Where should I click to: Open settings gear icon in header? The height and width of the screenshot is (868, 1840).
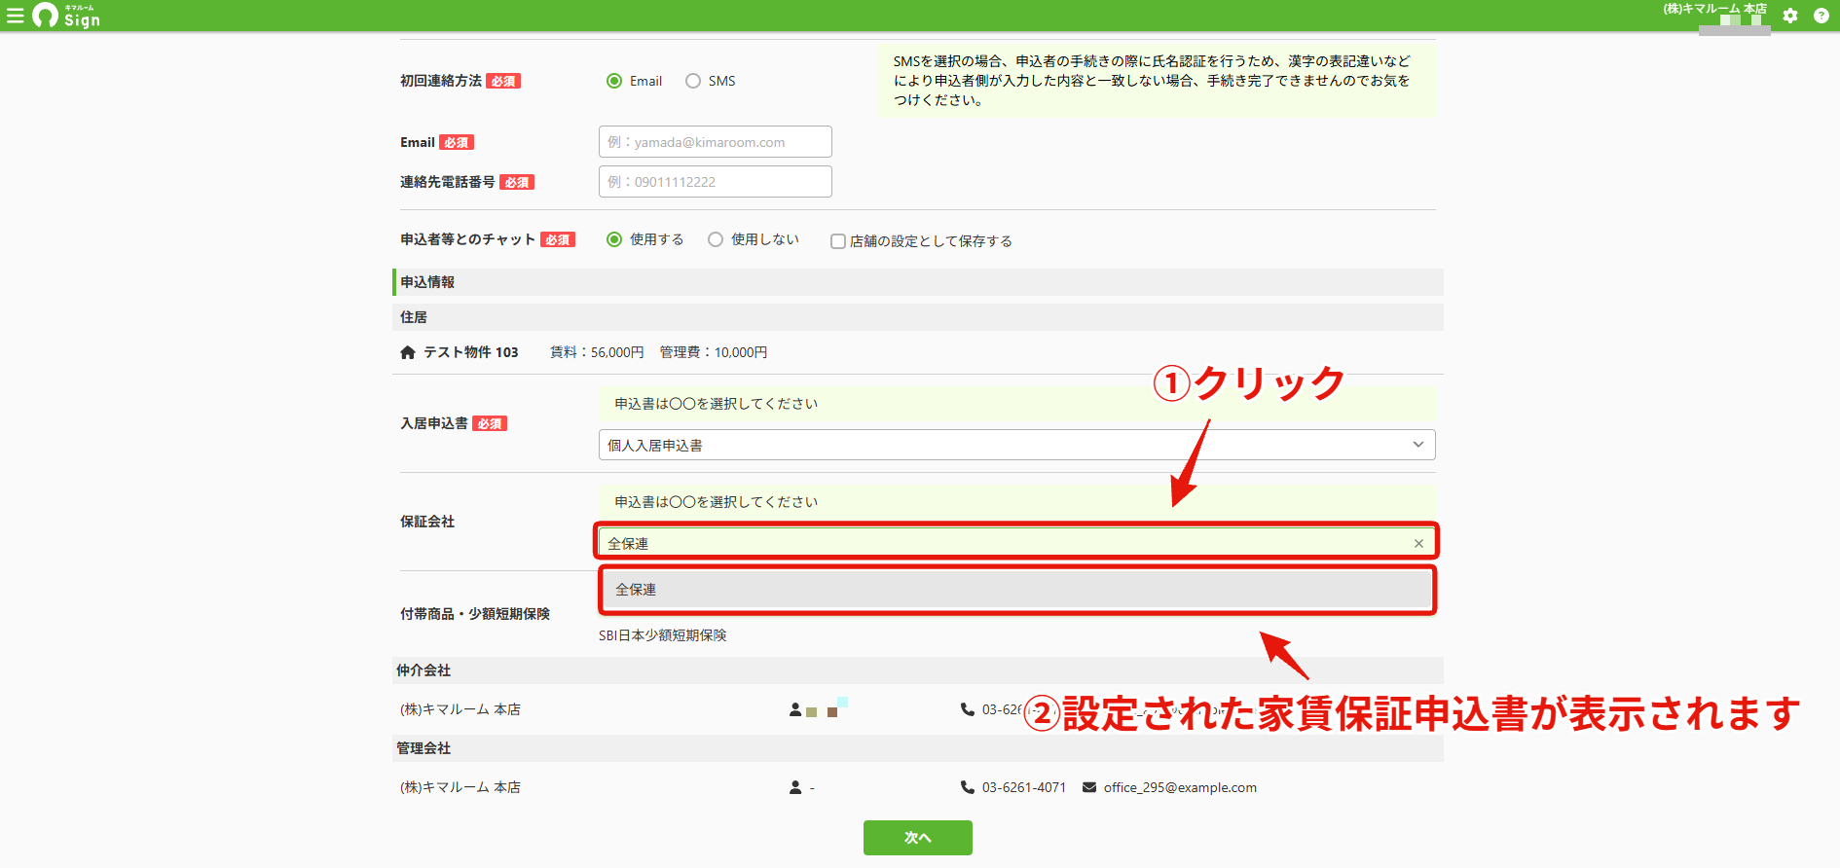point(1790,16)
